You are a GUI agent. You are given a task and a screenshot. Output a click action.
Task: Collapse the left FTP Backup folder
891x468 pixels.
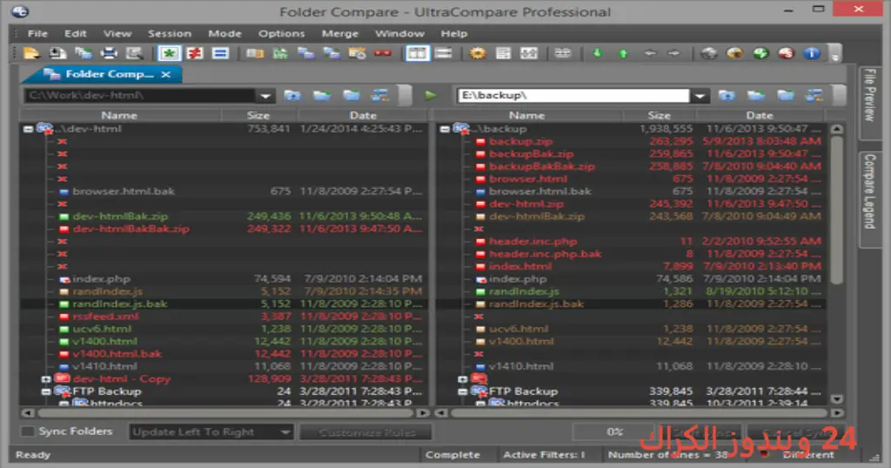(46, 391)
